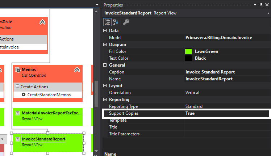Viewport: 271px width, 156px height.
Task: Pin the Properties panel
Action: [261, 5]
